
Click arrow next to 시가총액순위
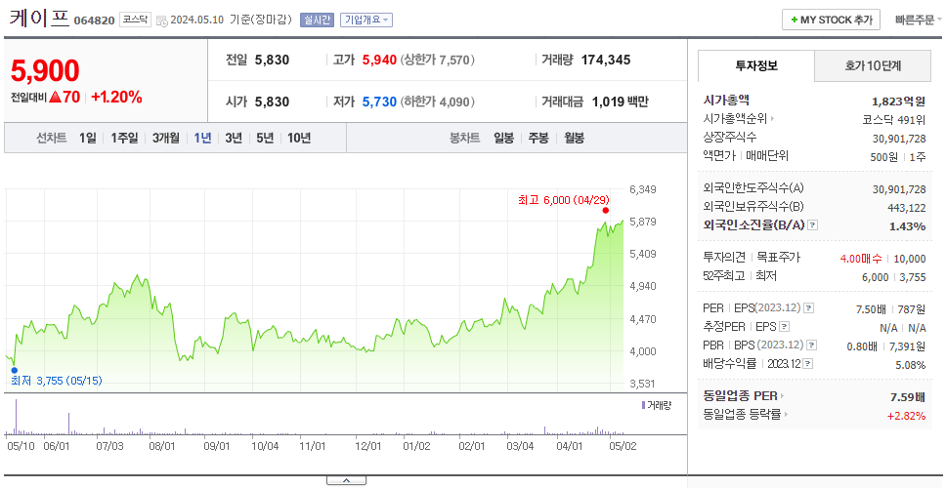pyautogui.click(x=773, y=119)
